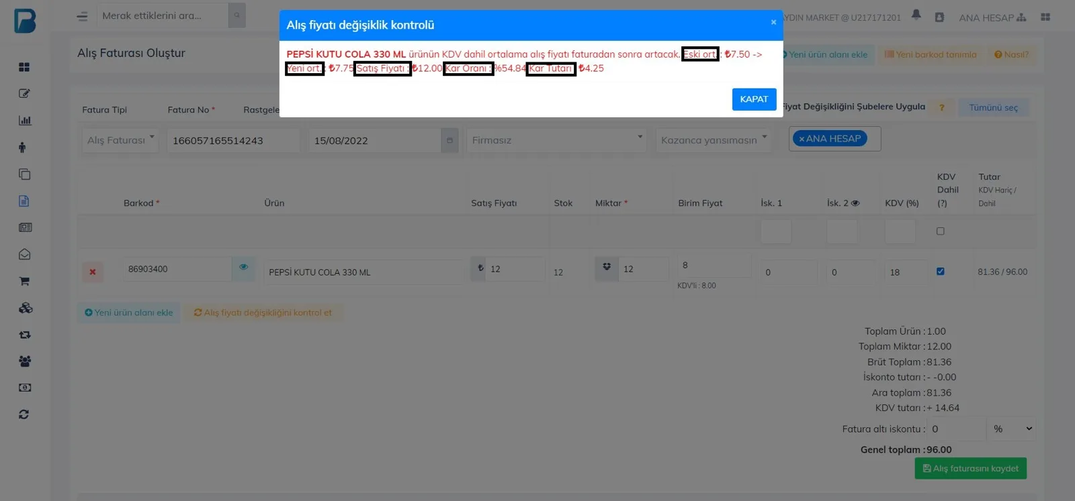This screenshot has width=1075, height=501.
Task: Open the Alış Faturası type dropdown
Action: tap(120, 140)
